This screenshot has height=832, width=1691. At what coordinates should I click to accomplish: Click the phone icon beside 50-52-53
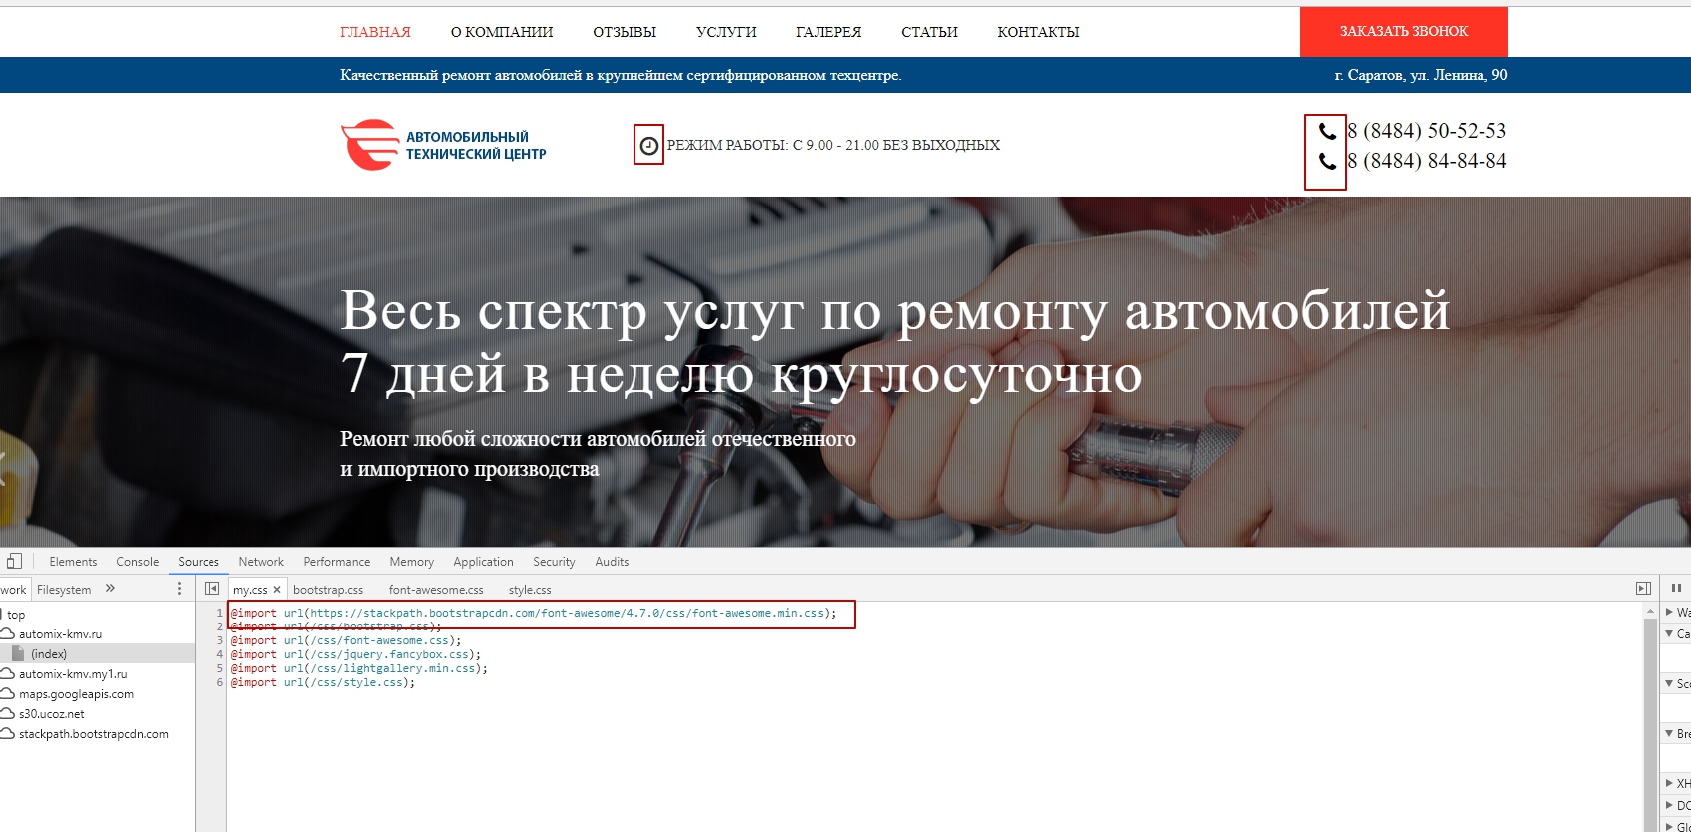click(1327, 131)
